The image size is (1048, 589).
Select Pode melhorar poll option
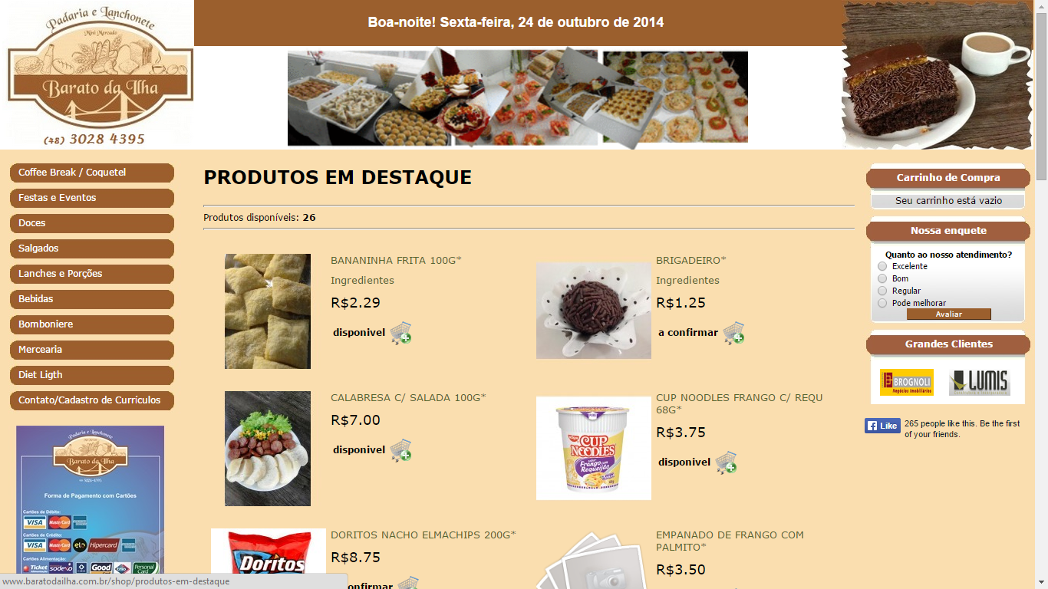coord(882,303)
